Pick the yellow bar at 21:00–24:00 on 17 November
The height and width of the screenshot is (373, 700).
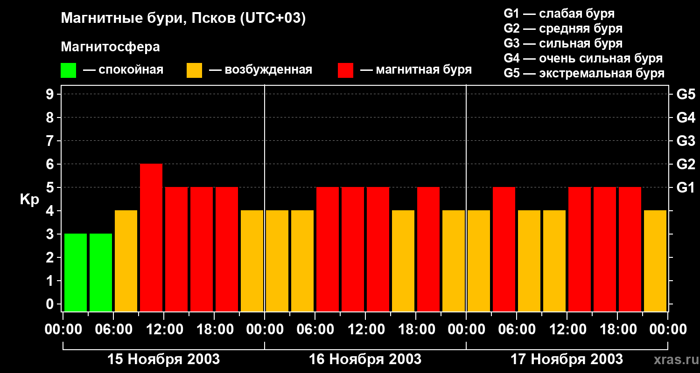(655, 261)
